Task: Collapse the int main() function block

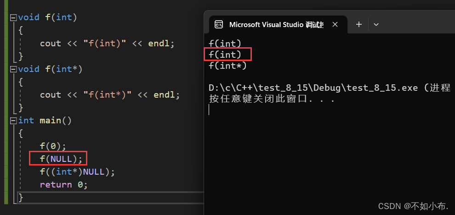Action: point(13,121)
